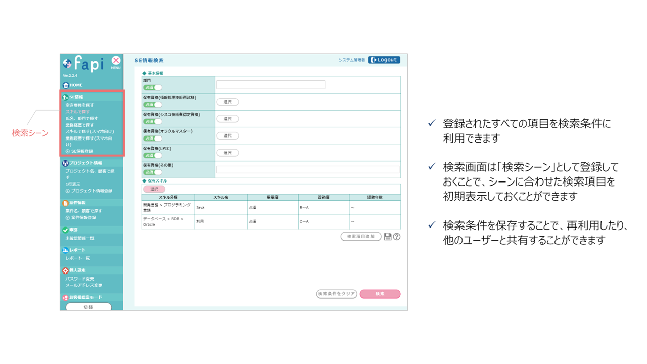Click the Logout button
The width and height of the screenshot is (647, 364).
click(384, 60)
